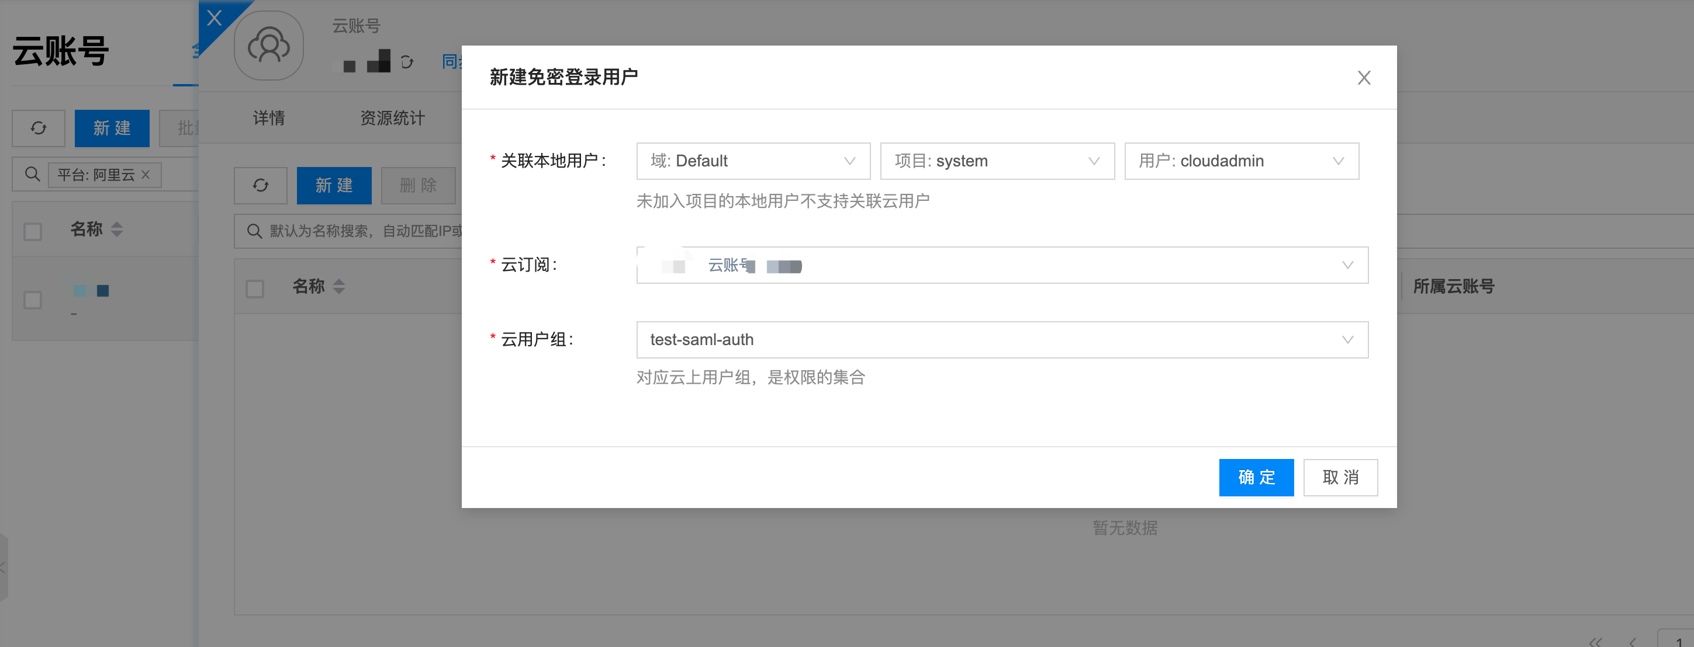Click sort arrows beside left 名称 column
The width and height of the screenshot is (1694, 647).
[117, 229]
